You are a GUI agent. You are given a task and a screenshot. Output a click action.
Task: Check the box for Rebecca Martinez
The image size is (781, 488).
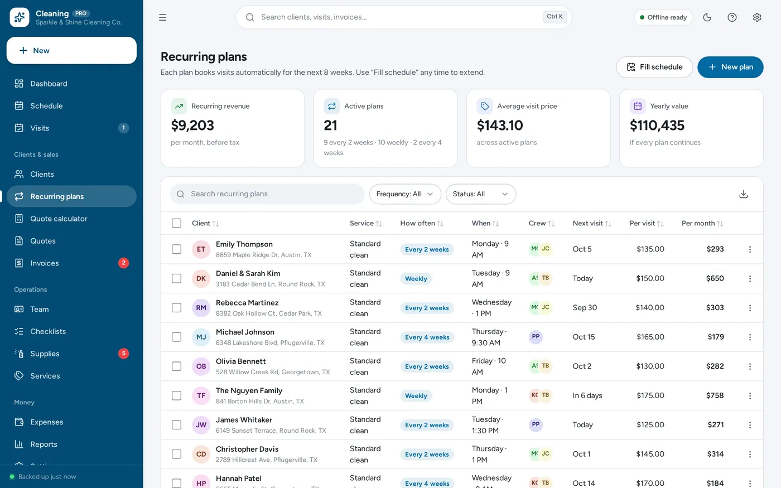coord(176,308)
